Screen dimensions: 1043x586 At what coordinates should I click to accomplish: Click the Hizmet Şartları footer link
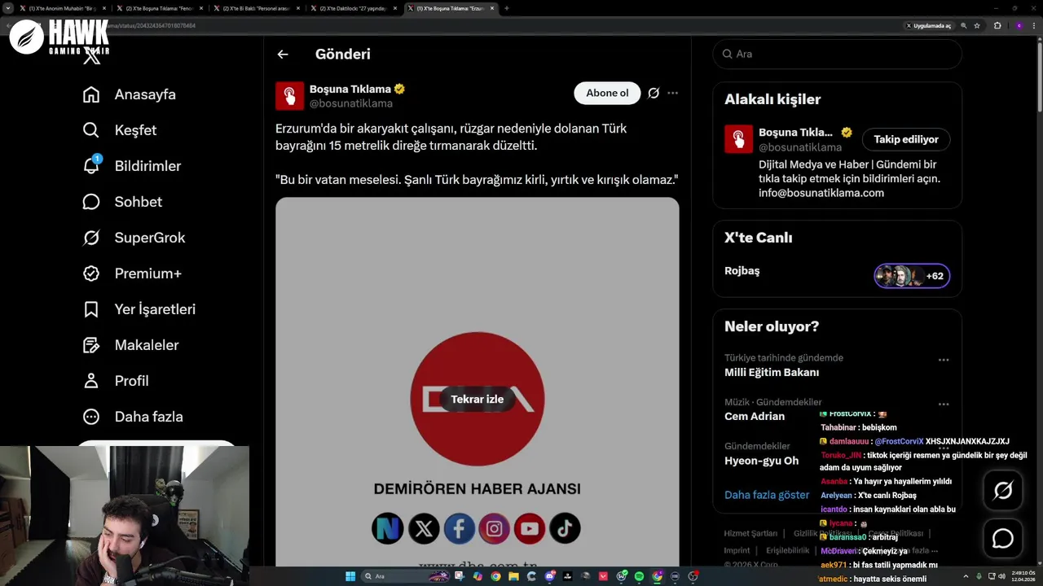tap(750, 534)
